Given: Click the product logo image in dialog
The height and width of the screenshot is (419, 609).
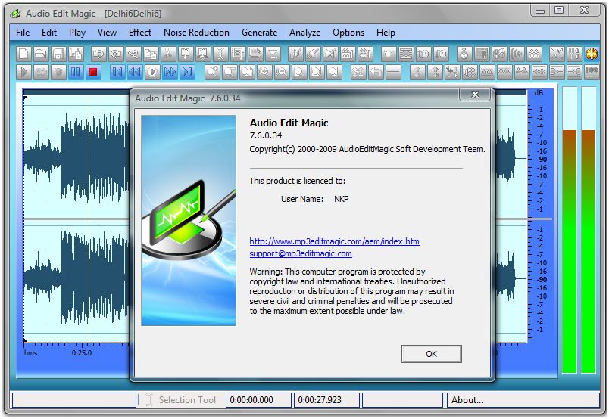Looking at the screenshot, I should coord(189,220).
